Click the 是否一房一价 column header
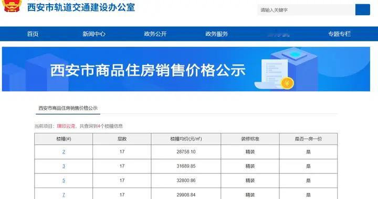Viewport: 378px width, 199px height. click(x=308, y=139)
